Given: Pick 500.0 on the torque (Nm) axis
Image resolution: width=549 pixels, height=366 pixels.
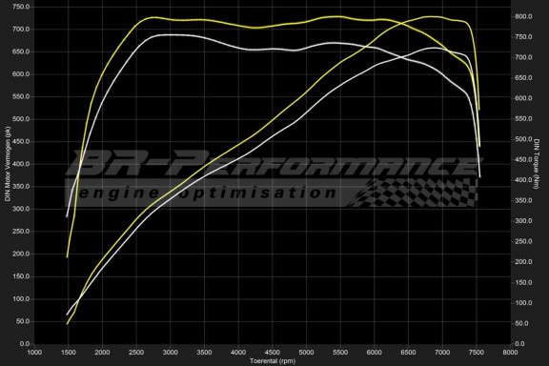Looking at the screenshot, I should click(x=523, y=139).
